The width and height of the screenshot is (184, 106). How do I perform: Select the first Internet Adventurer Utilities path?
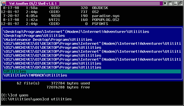pyautogui.click(x=76, y=32)
